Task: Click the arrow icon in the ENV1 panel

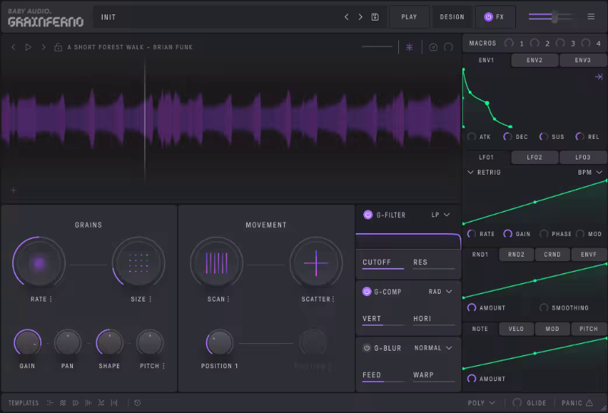Action: 598,77
